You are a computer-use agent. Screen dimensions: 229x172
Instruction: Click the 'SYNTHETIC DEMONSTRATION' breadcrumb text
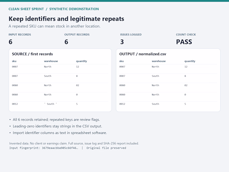[74, 9]
